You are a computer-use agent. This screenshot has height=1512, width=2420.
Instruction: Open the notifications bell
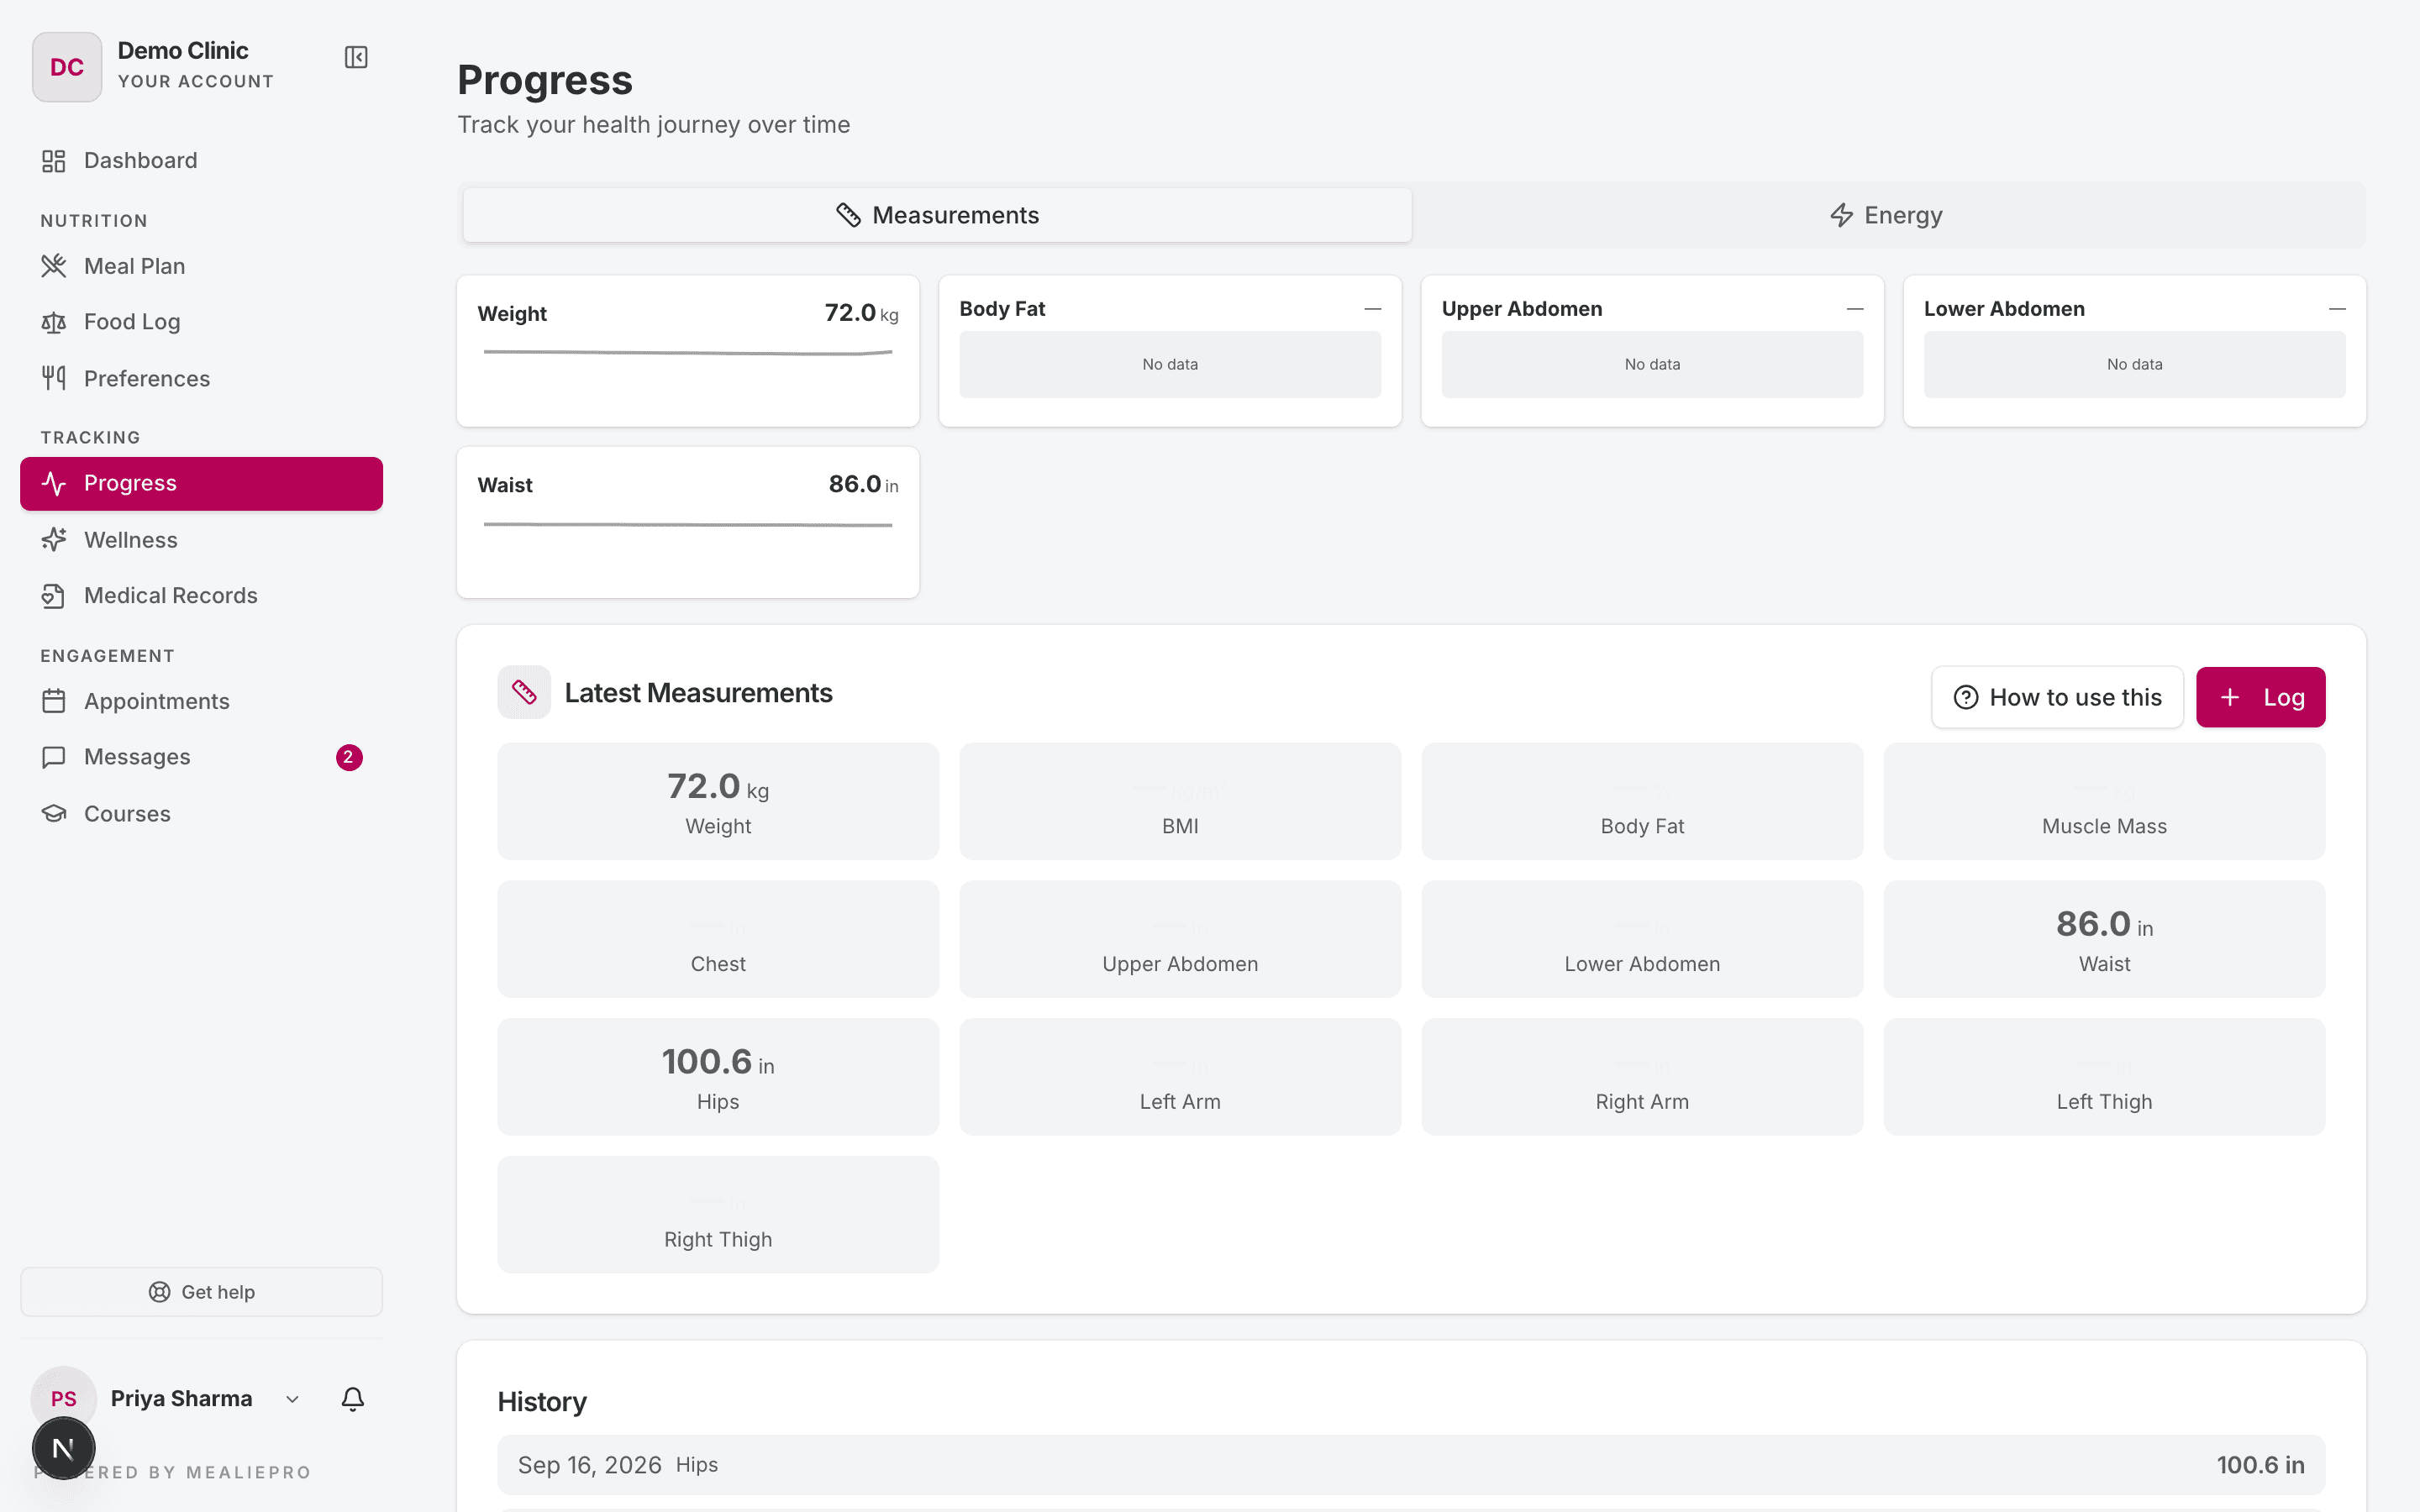[x=353, y=1399]
